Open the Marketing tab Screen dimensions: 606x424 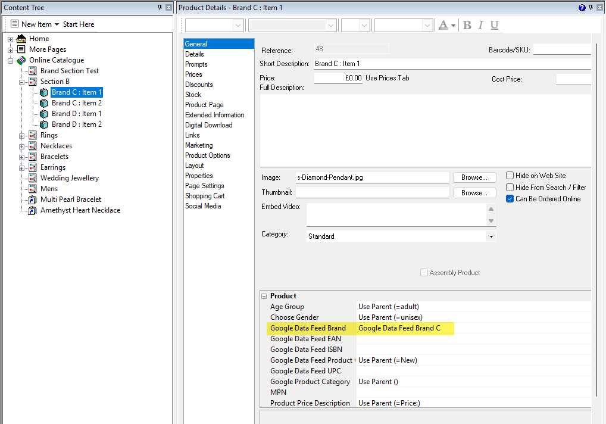199,145
